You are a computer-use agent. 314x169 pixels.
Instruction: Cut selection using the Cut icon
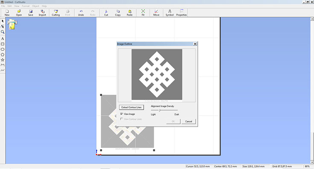pyautogui.click(x=106, y=13)
